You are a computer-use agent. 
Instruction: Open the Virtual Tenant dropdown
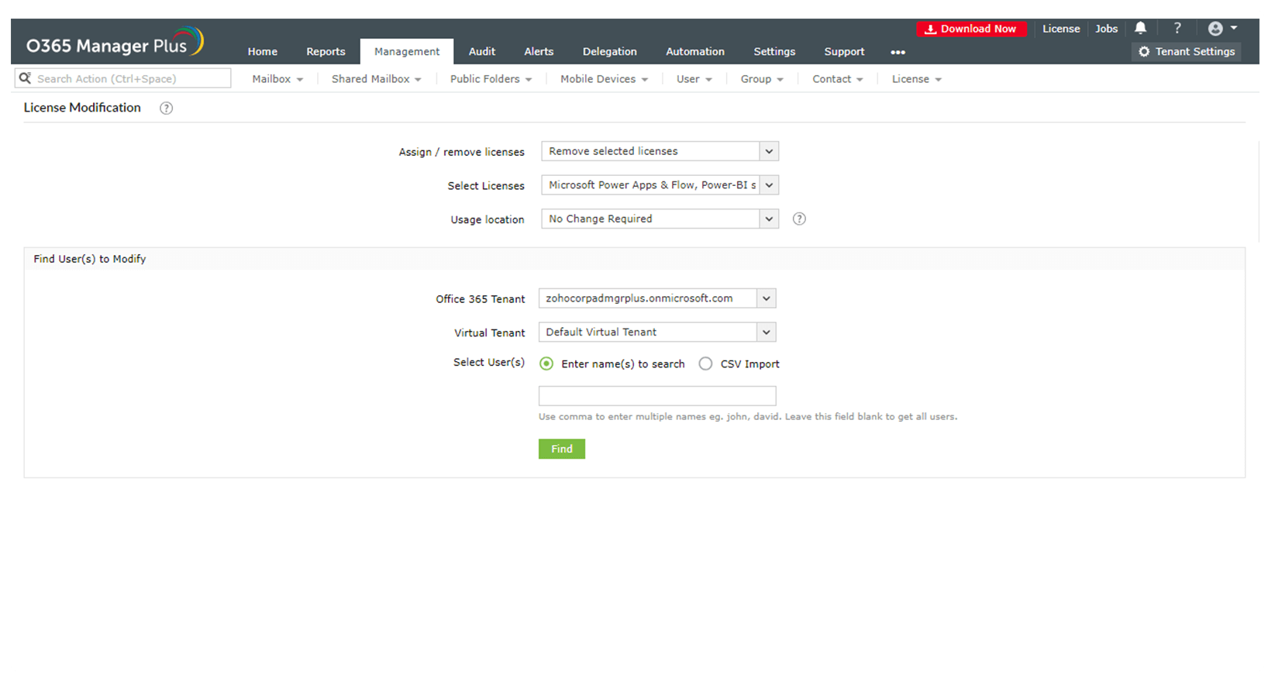(x=657, y=332)
